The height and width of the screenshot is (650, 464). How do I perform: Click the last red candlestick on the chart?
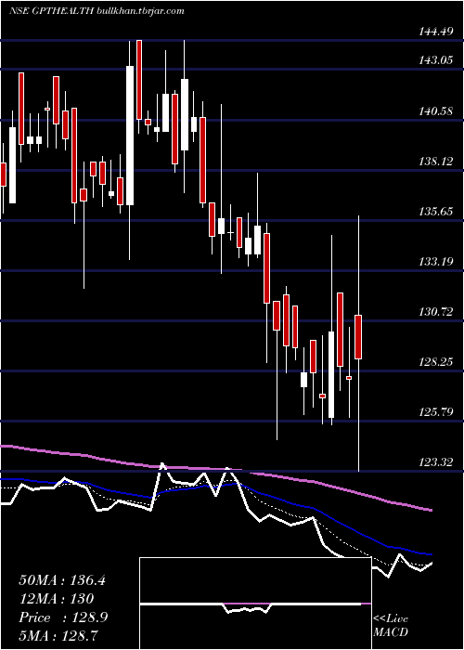pos(359,337)
